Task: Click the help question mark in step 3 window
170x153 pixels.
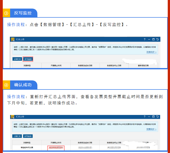Action: pos(145,40)
